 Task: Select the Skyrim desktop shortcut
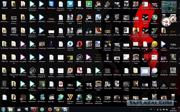[108, 18]
